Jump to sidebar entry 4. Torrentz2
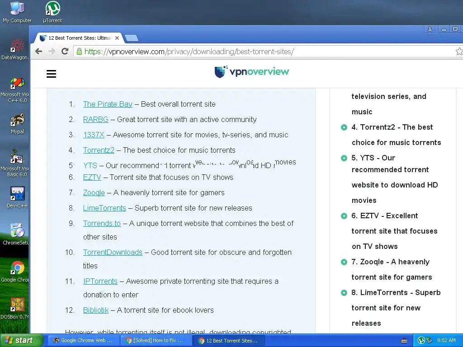The height and width of the screenshot is (347, 463). (396, 135)
